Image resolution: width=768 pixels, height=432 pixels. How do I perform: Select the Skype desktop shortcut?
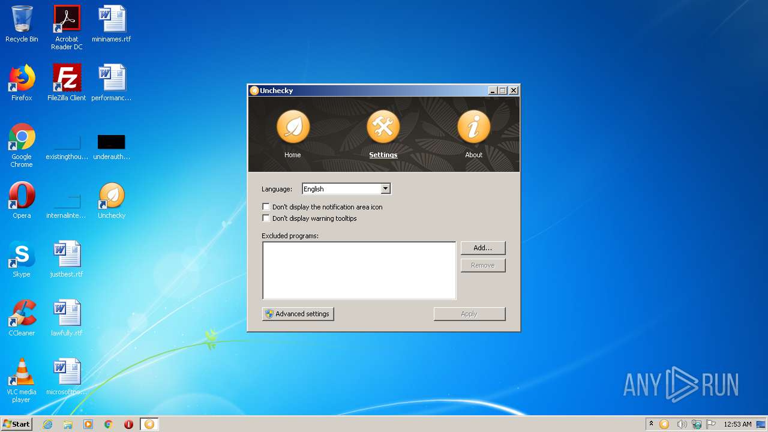pyautogui.click(x=22, y=259)
